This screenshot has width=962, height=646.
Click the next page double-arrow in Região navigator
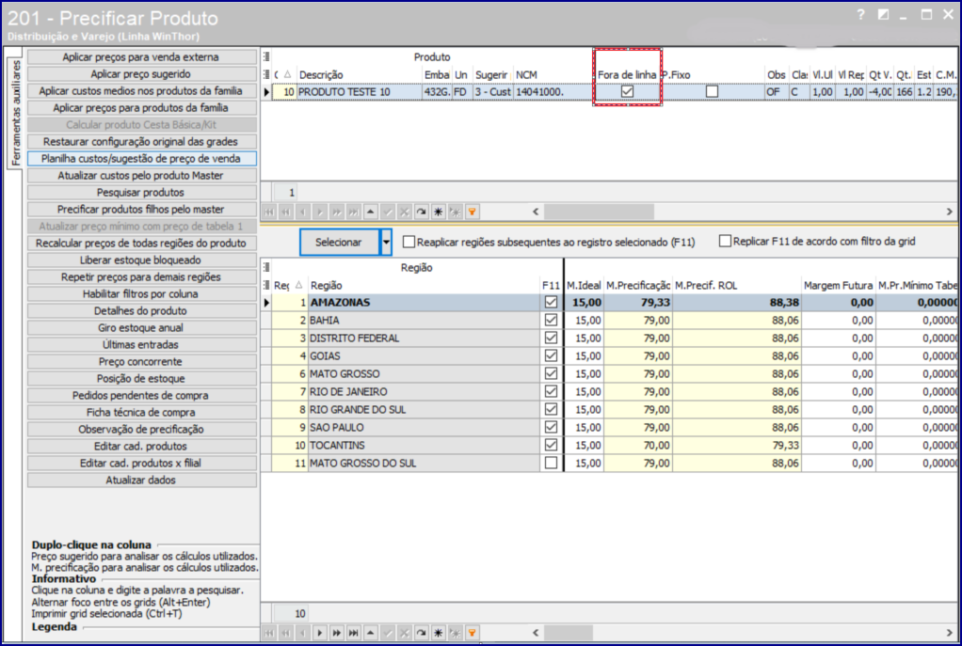tap(337, 633)
